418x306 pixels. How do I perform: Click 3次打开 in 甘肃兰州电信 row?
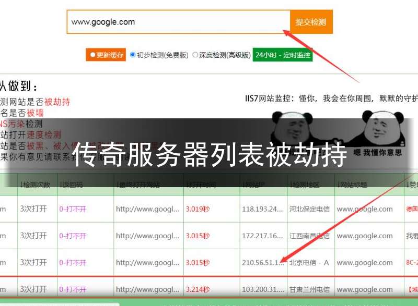[x=33, y=289]
